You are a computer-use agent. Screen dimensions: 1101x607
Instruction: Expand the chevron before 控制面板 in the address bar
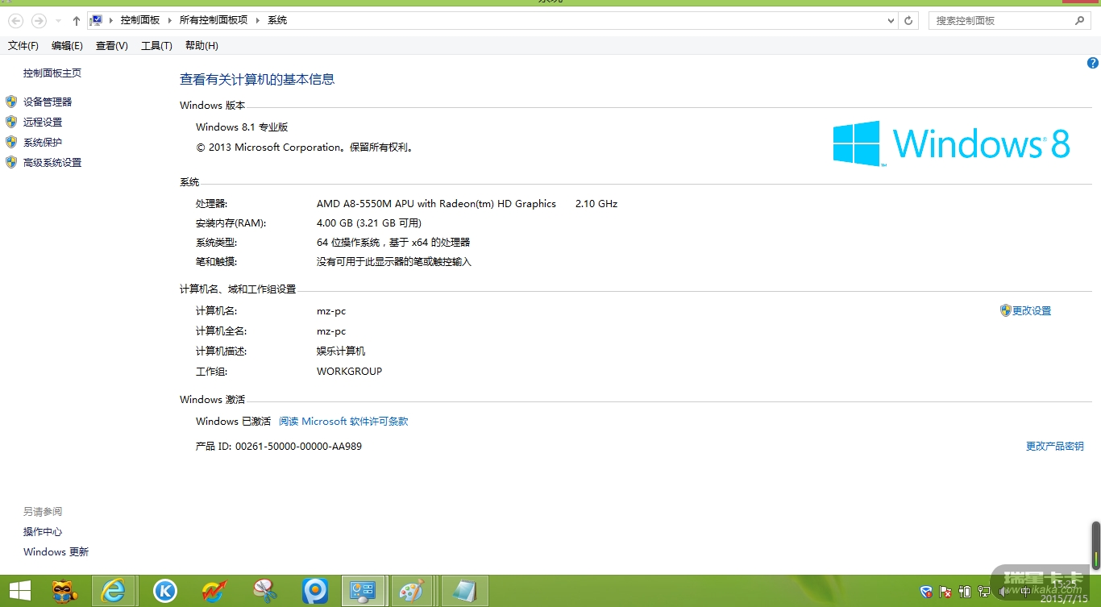pos(112,20)
